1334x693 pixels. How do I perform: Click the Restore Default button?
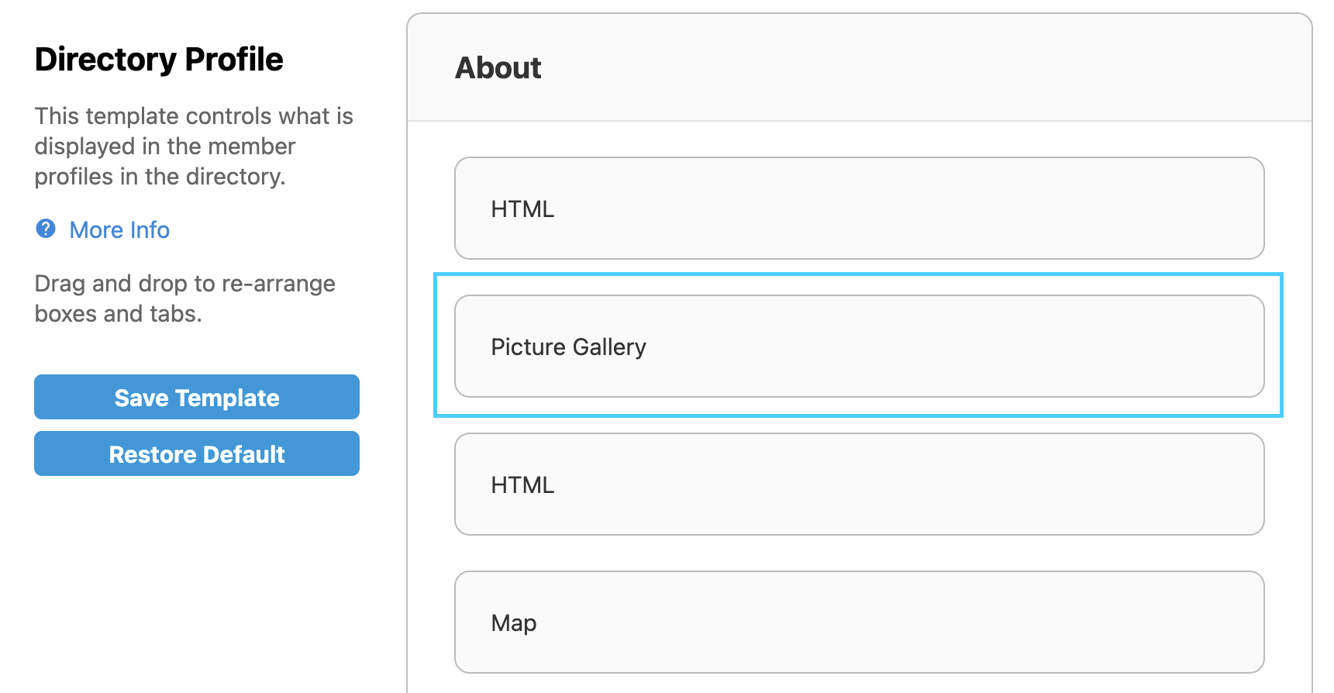(197, 453)
